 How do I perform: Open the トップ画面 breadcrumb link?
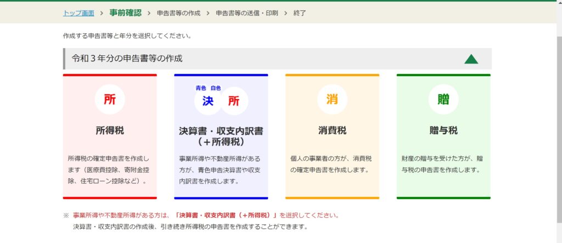point(78,13)
